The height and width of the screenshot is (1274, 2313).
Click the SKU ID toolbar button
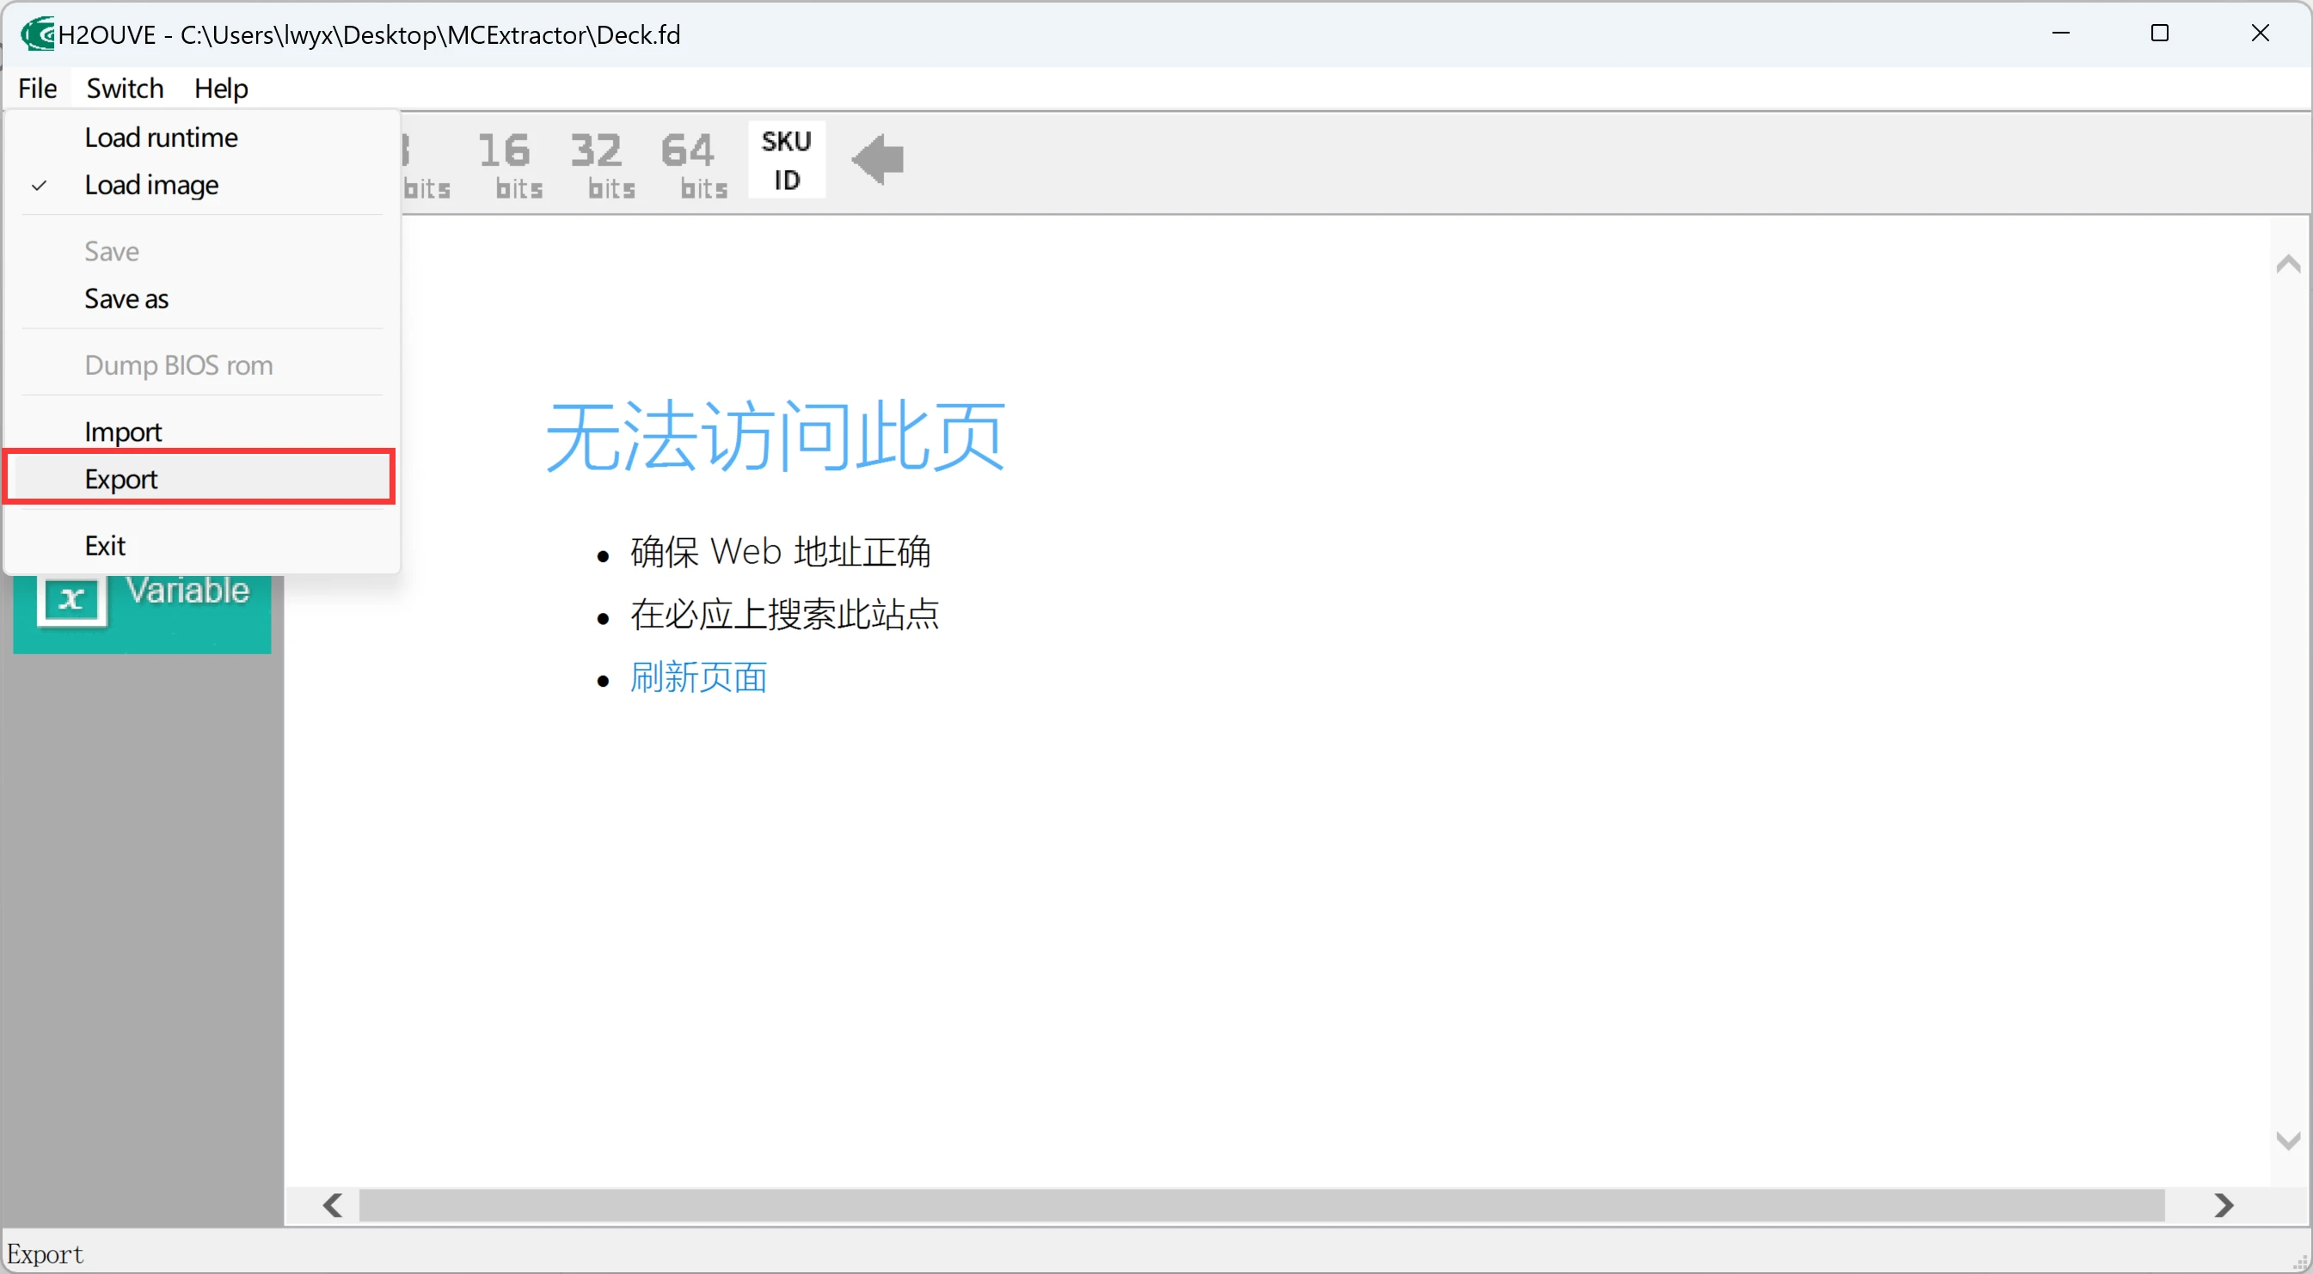[787, 161]
